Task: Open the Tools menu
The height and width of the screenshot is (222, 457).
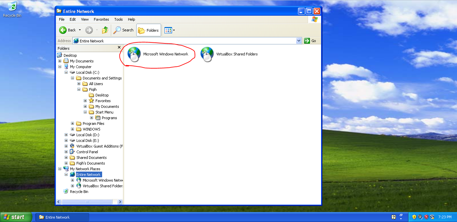Action: (x=119, y=19)
